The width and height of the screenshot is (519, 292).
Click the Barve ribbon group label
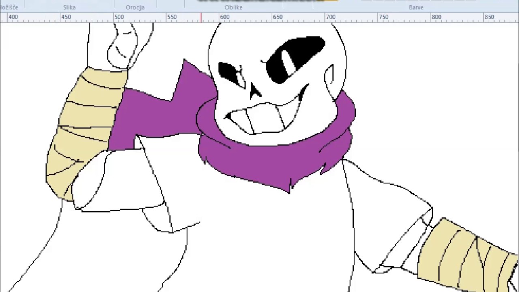[416, 7]
